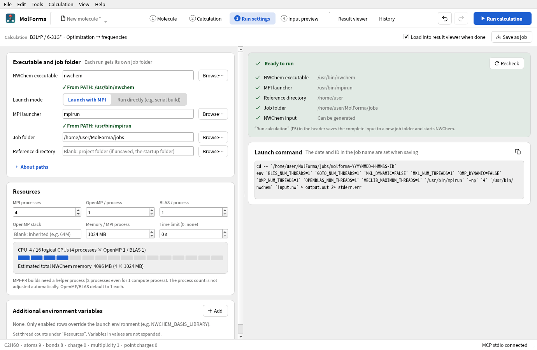Go to step 2 Calculation tab
This screenshot has height=350, width=537.
click(x=205, y=19)
